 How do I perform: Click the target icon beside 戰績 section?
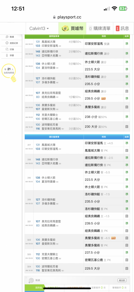click(30, 281)
